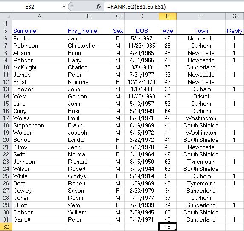Select column F header
Viewport: 244px width, 231px height.
pyautogui.click(x=201, y=16)
